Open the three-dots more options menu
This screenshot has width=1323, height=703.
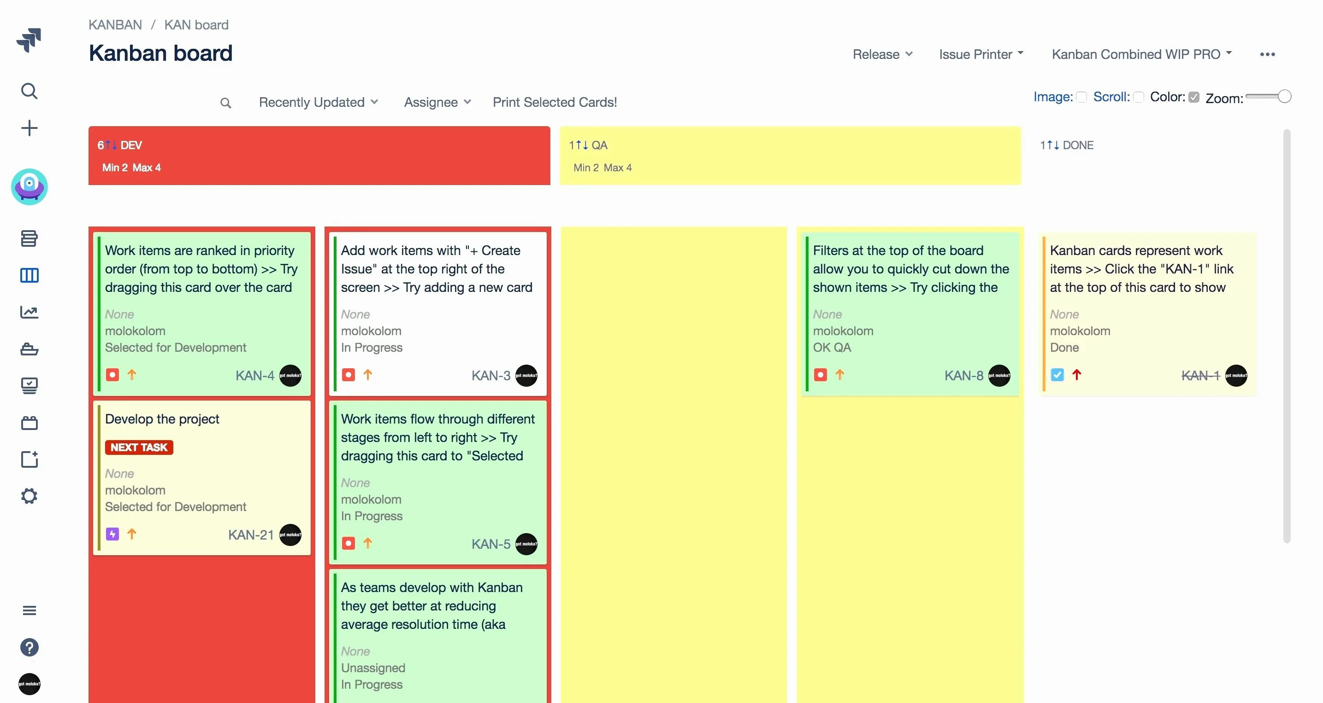(x=1267, y=54)
